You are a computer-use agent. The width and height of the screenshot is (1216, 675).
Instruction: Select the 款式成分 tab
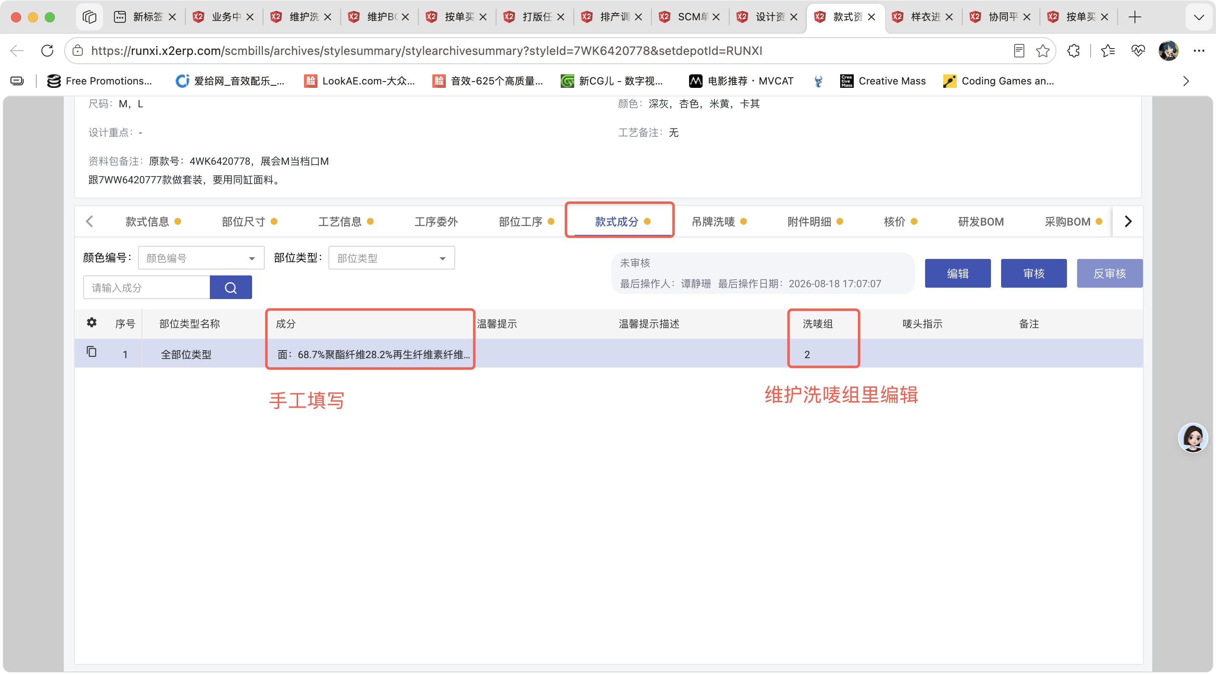coord(623,221)
